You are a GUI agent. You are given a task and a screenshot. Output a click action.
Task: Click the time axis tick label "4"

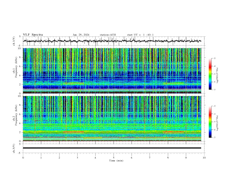[95, 158]
